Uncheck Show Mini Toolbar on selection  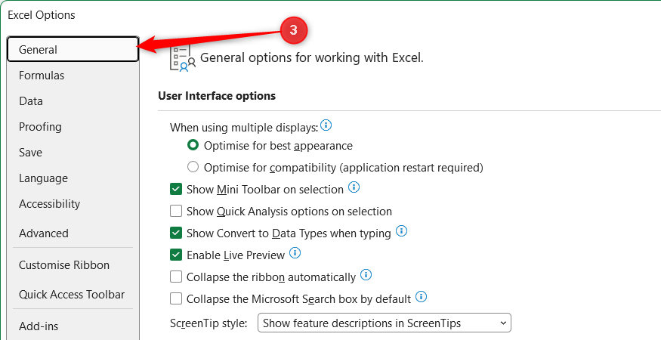(x=176, y=190)
